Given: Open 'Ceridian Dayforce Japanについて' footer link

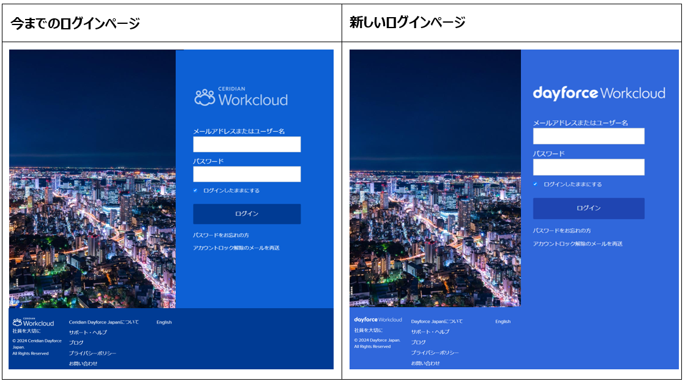Looking at the screenshot, I should pyautogui.click(x=103, y=322).
